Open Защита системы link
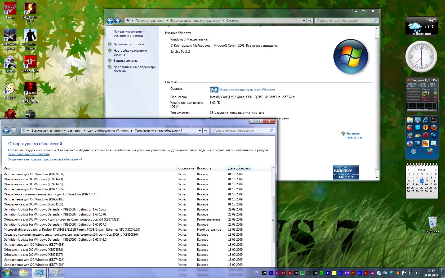 [x=126, y=61]
